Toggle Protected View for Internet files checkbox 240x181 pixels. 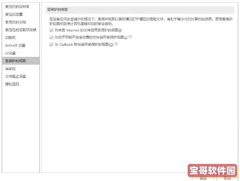click(51, 30)
